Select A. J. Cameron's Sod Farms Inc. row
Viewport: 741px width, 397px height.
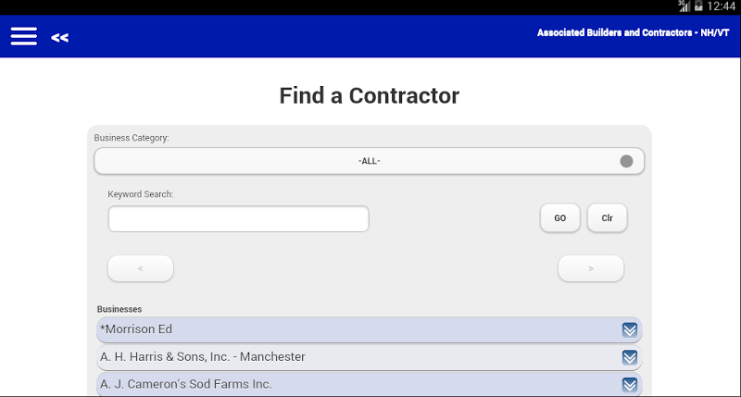coord(369,384)
